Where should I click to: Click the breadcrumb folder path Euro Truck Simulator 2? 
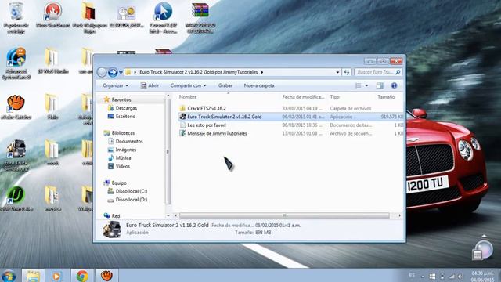coord(198,72)
